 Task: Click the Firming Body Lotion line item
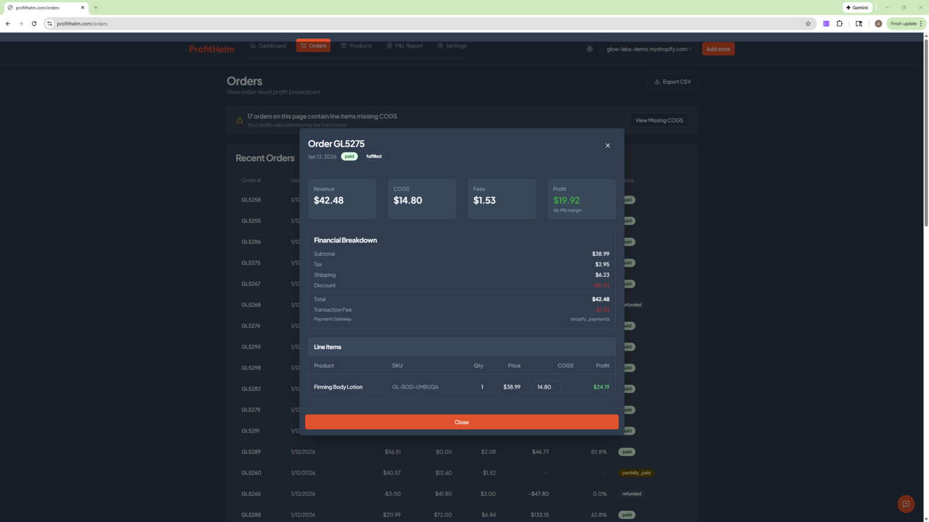338,387
